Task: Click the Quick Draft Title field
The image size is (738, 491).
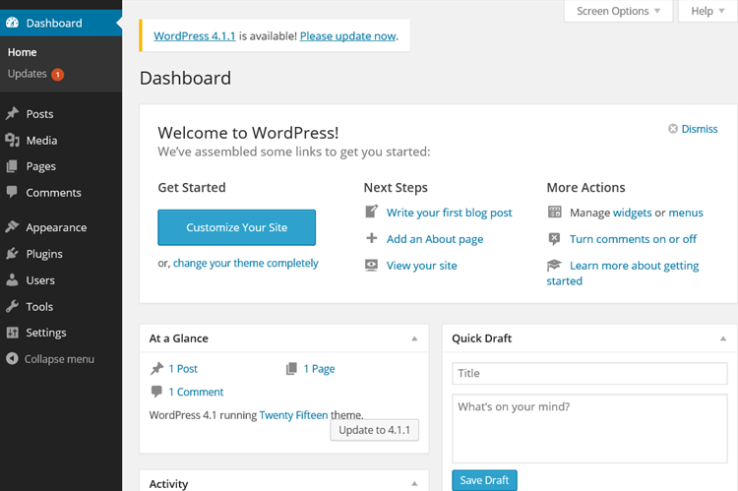Action: point(589,373)
